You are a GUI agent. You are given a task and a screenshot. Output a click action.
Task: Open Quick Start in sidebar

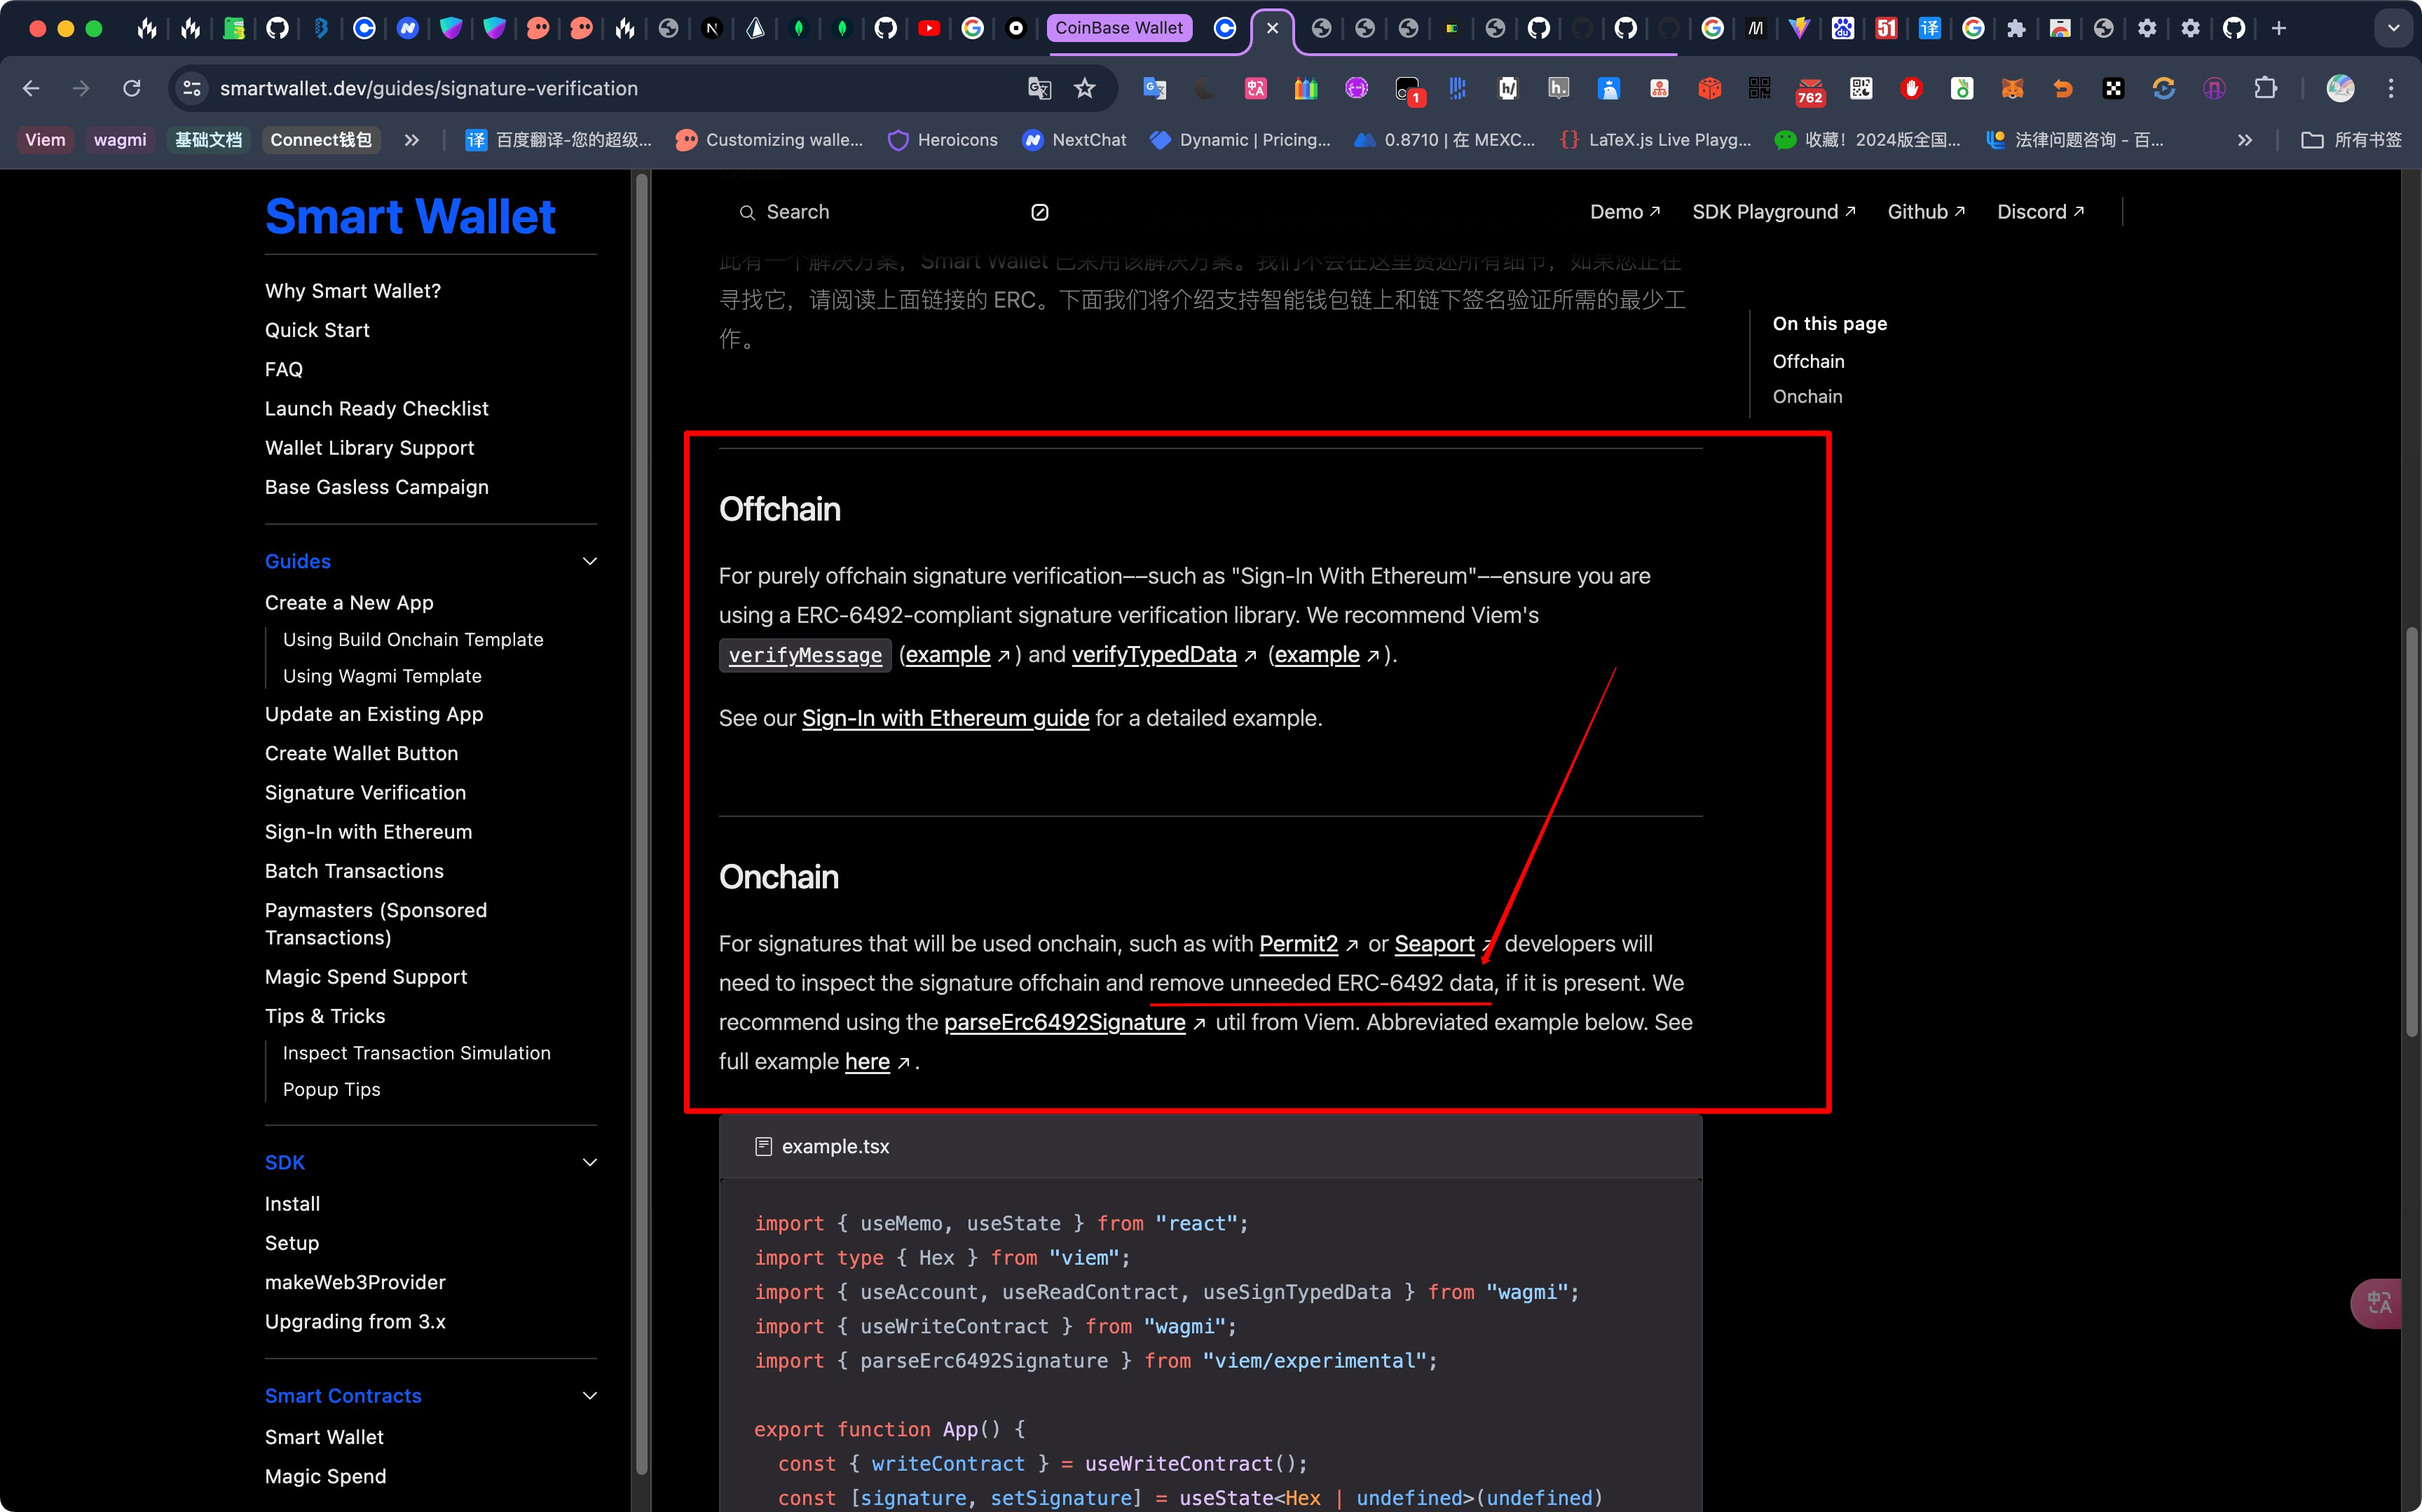[x=317, y=330]
